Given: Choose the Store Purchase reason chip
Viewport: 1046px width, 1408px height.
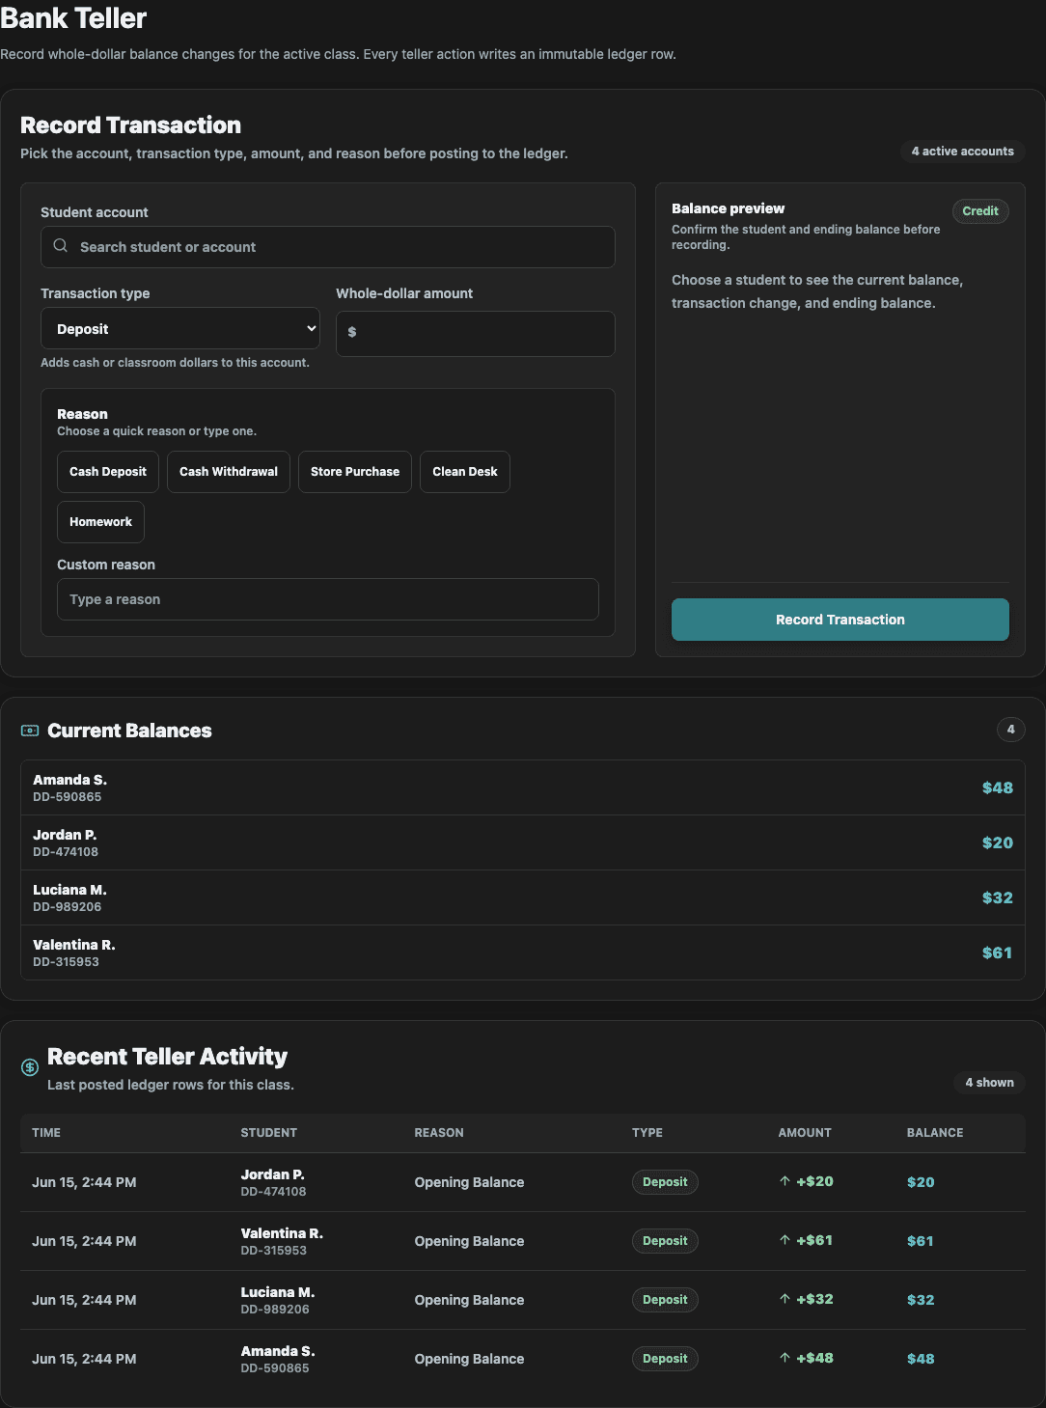Looking at the screenshot, I should 355,472.
